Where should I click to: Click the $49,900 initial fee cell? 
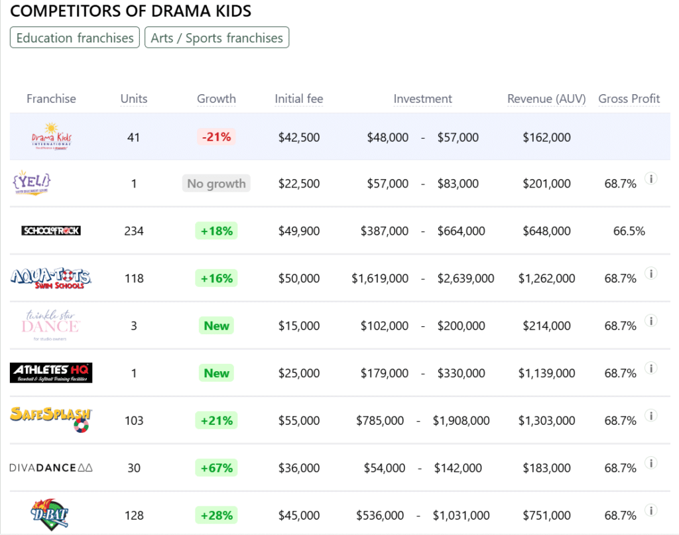click(x=299, y=231)
